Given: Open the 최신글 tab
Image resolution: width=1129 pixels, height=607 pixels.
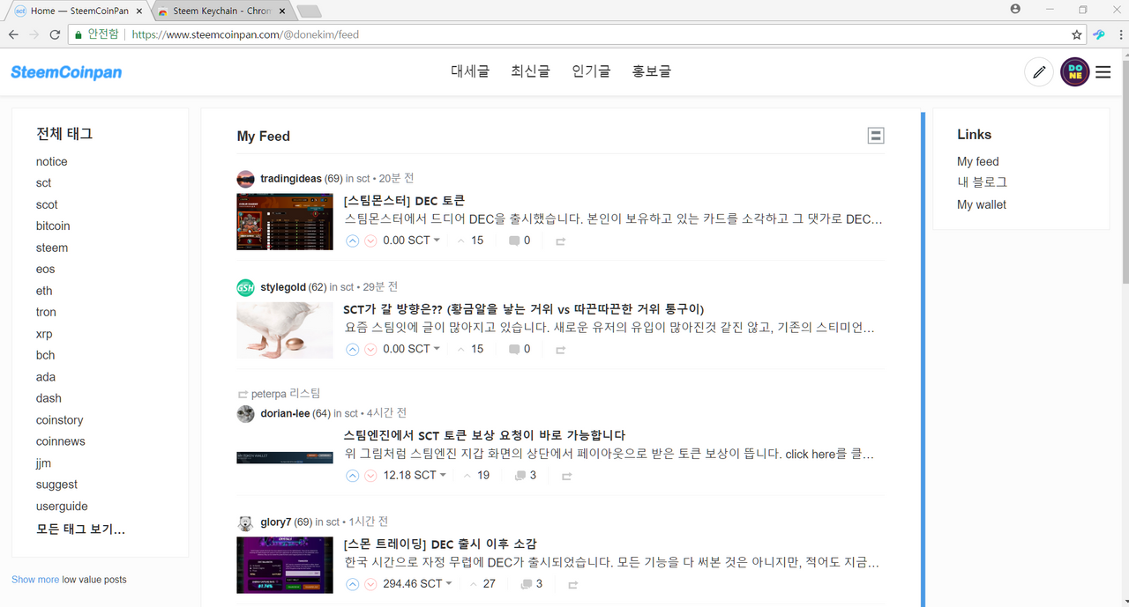Looking at the screenshot, I should pyautogui.click(x=530, y=71).
